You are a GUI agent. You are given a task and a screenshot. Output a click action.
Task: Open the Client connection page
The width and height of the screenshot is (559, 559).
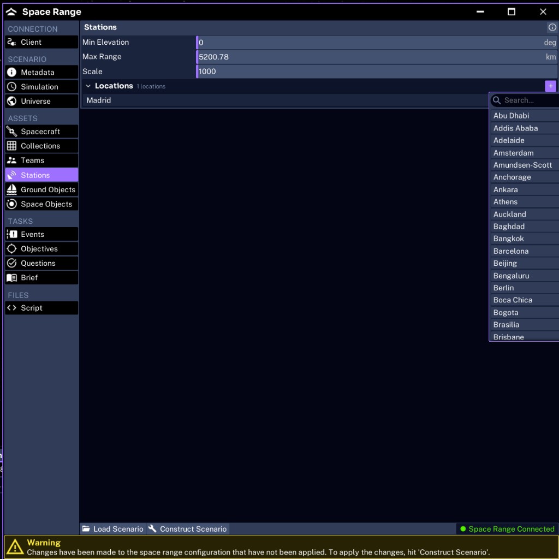click(41, 42)
